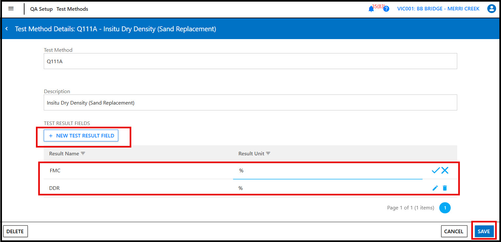Add a New Test Result Field
This screenshot has width=501, height=242.
click(81, 136)
